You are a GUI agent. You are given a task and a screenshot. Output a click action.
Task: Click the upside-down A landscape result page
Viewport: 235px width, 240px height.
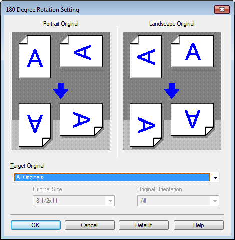pyautogui.click(x=192, y=119)
